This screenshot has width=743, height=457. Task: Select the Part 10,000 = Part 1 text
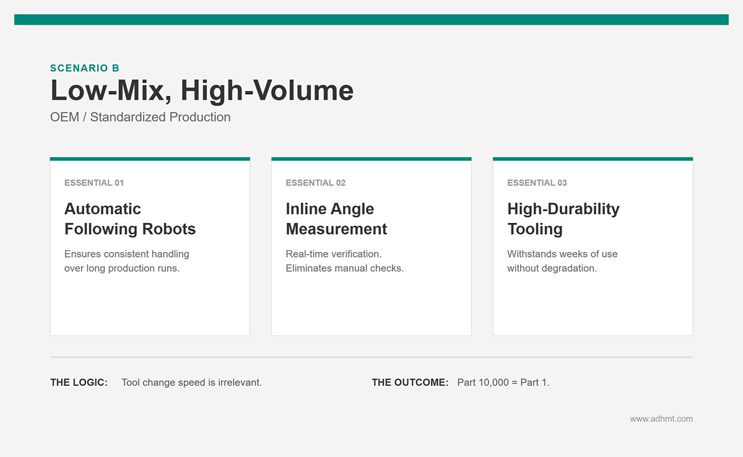coord(503,383)
